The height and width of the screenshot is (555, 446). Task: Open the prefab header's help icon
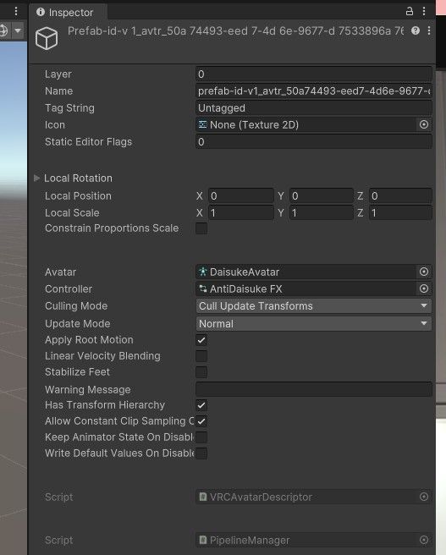pyautogui.click(x=416, y=30)
